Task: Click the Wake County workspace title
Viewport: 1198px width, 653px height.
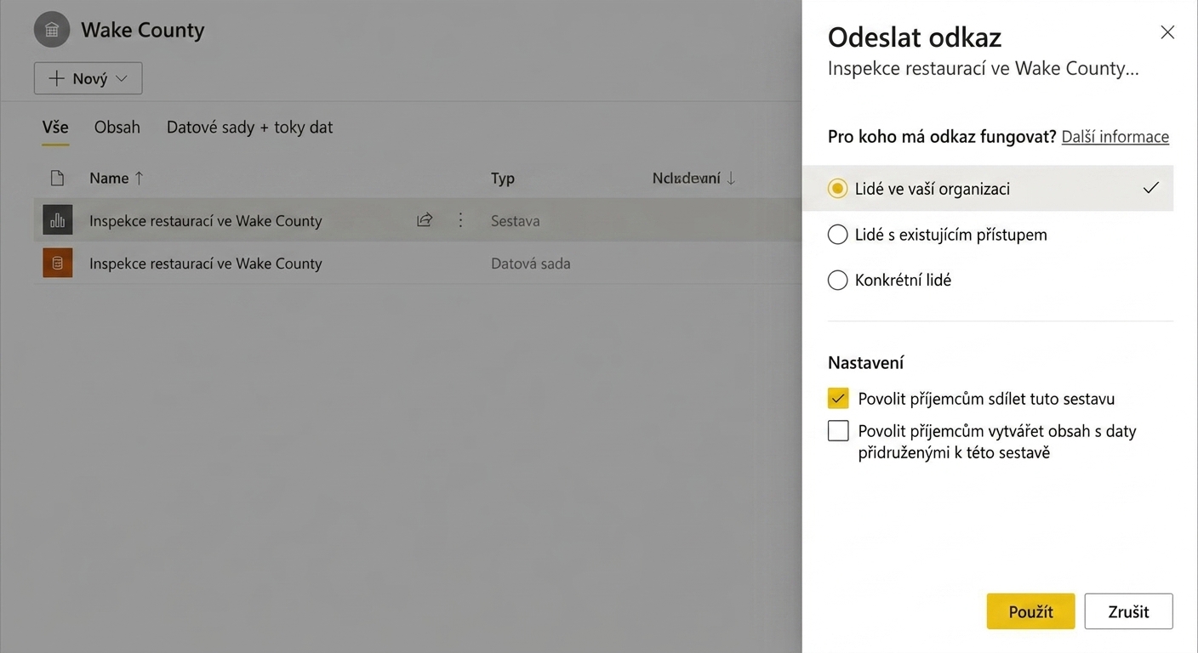Action: [x=143, y=31]
